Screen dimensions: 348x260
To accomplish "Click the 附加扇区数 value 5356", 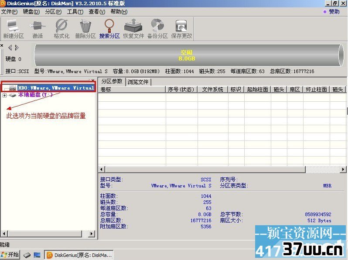I will pos(206,227).
